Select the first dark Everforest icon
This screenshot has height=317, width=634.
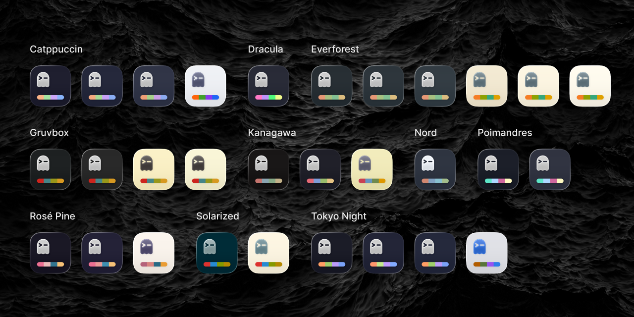pos(332,86)
